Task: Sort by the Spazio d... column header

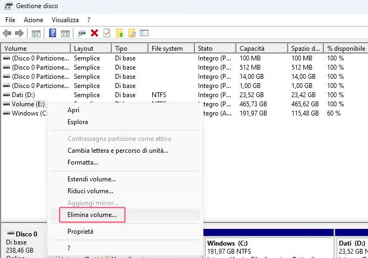Action: click(x=306, y=49)
